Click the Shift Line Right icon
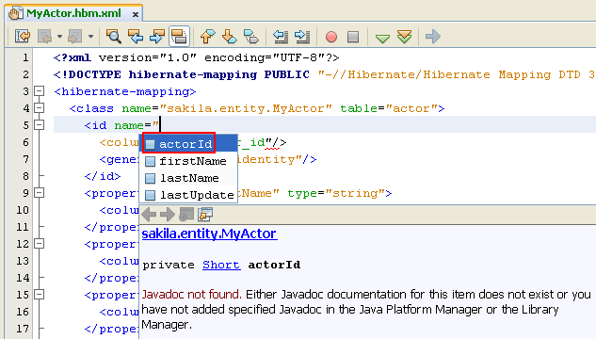596x339 pixels. pyautogui.click(x=302, y=37)
